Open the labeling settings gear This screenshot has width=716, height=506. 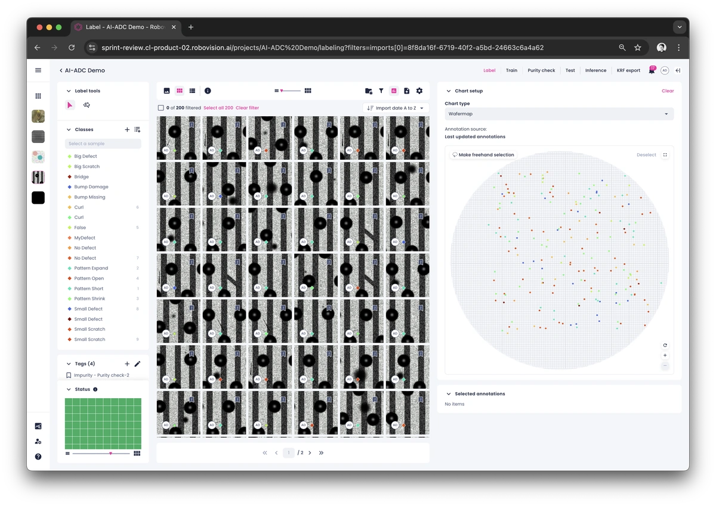click(419, 91)
